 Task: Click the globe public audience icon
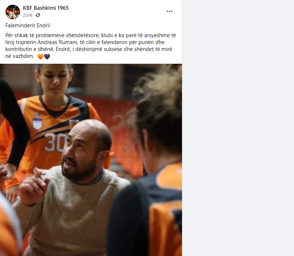[x=38, y=15]
